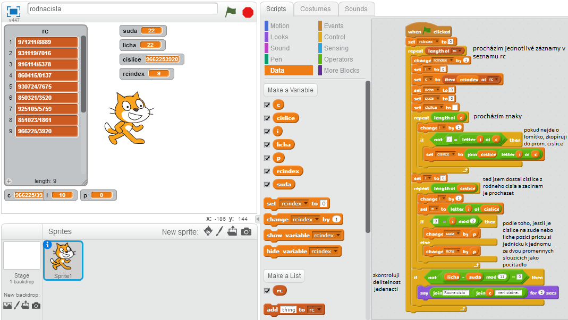Select the Data block category

pos(289,70)
